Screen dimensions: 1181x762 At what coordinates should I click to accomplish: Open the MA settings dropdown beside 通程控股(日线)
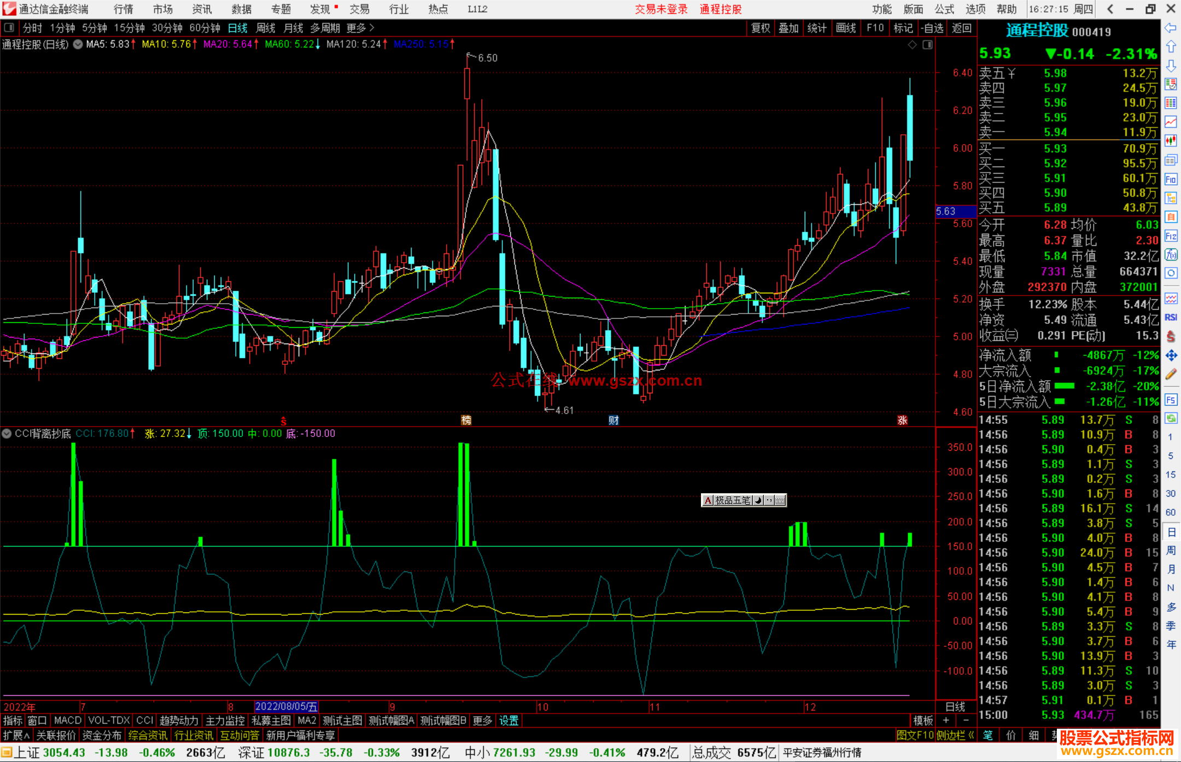pyautogui.click(x=78, y=44)
